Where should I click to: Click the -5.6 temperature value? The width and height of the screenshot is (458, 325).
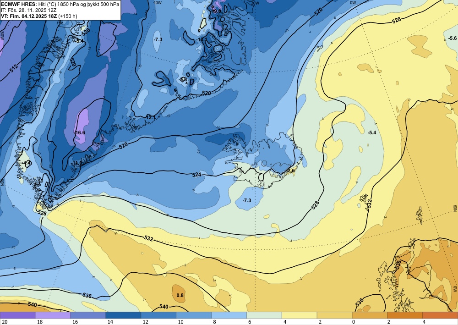click(x=452, y=39)
